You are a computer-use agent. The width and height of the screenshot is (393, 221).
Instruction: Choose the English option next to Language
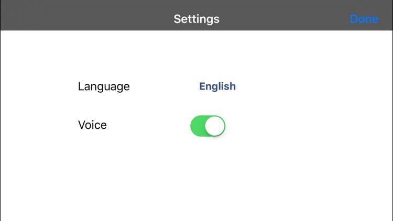click(x=217, y=86)
